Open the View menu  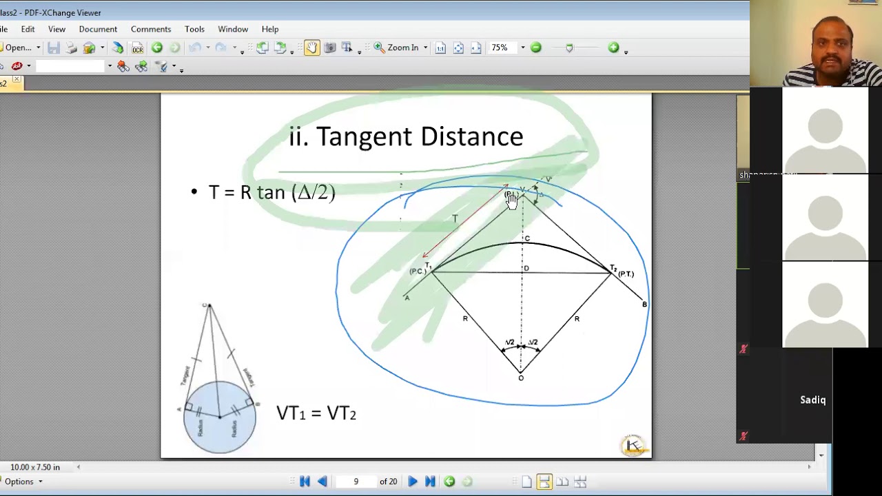[x=57, y=29]
